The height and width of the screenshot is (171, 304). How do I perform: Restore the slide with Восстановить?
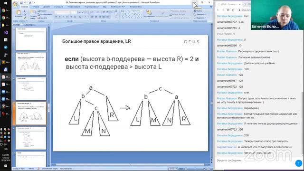click(x=45, y=14)
